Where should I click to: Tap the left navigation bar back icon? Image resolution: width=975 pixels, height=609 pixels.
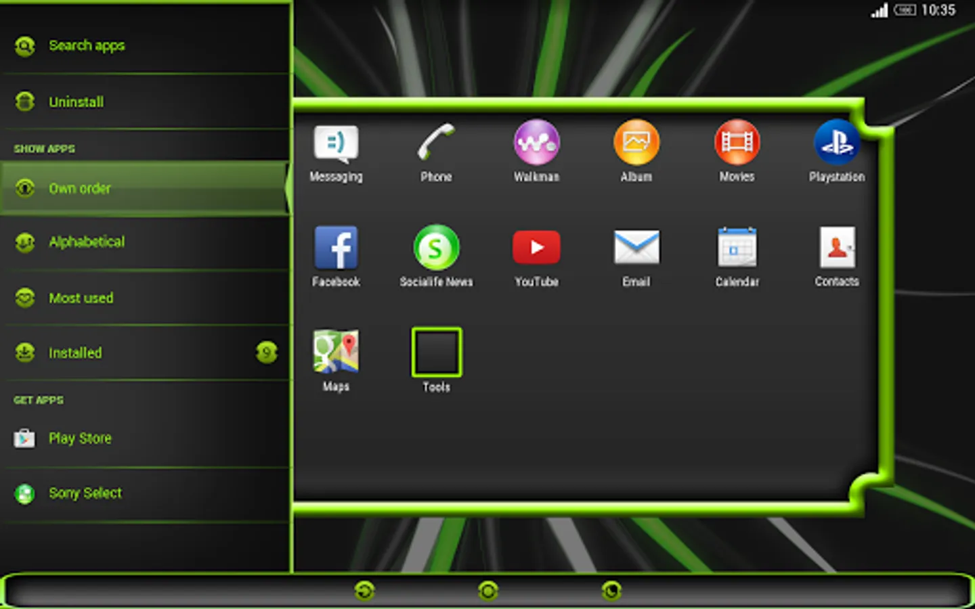coord(364,591)
